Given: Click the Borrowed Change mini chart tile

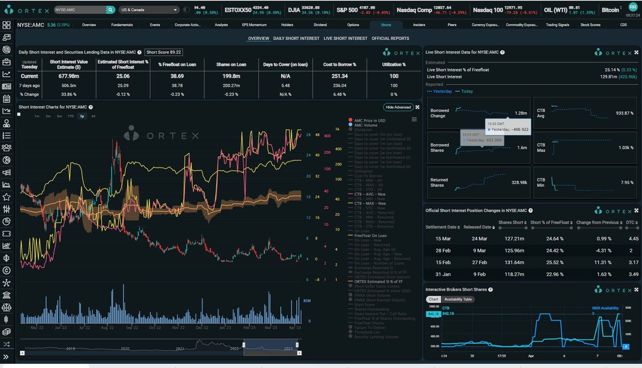Looking at the screenshot, I should pyautogui.click(x=479, y=113).
